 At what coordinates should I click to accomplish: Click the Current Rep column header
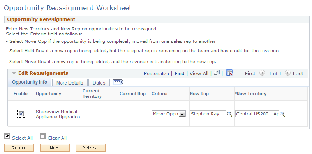[x=132, y=94]
